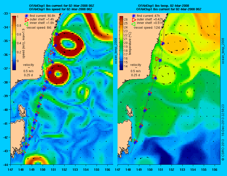
Task: Click longitude label '147' under the right map
Action: (x=118, y=170)
